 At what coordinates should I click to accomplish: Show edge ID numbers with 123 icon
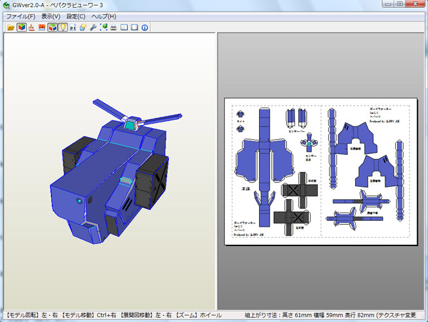(42, 28)
